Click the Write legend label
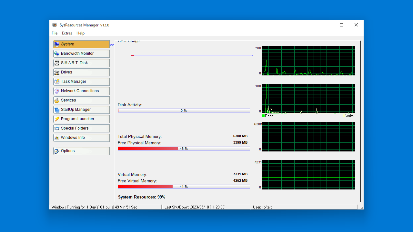Image resolution: width=413 pixels, height=232 pixels. [350, 116]
